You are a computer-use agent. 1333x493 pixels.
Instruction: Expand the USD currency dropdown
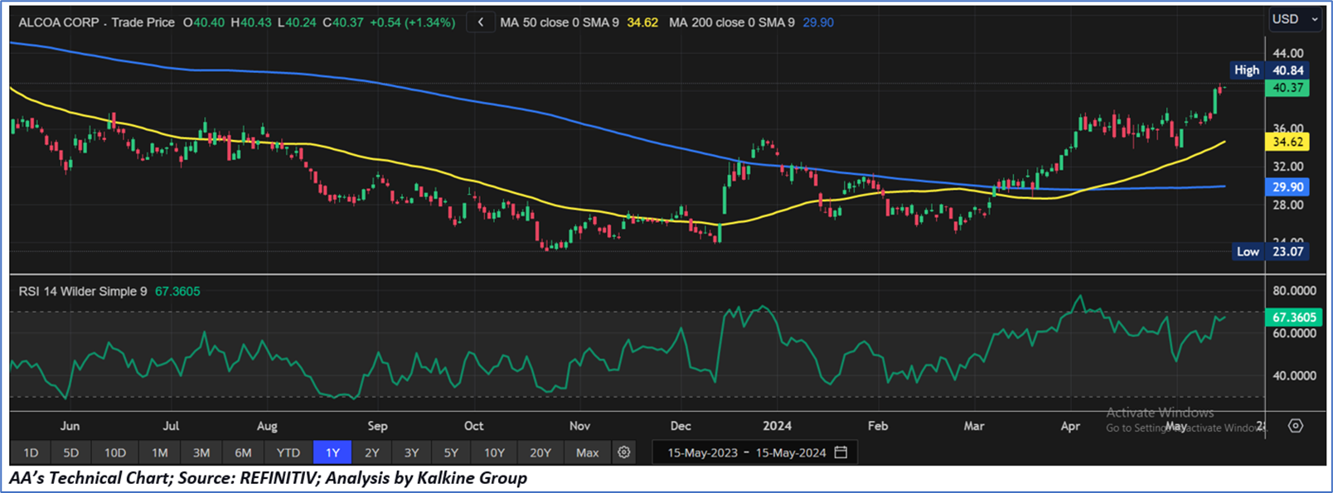(1294, 19)
